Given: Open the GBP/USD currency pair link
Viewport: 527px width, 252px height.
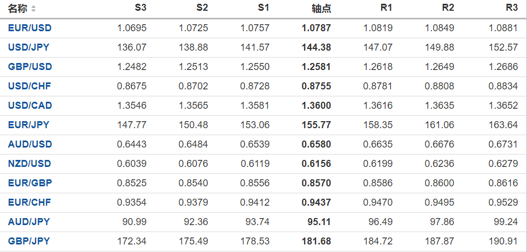Looking at the screenshot, I should [30, 67].
